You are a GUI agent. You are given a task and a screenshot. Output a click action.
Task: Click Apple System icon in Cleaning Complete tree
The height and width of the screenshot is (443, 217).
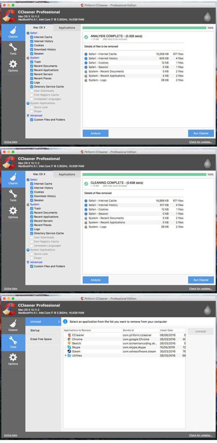(x=28, y=204)
